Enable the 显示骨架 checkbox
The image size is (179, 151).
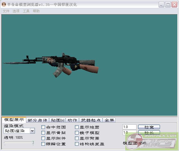point(43,133)
